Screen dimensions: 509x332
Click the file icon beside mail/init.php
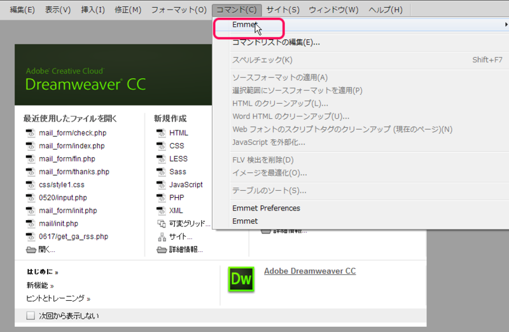31,224
